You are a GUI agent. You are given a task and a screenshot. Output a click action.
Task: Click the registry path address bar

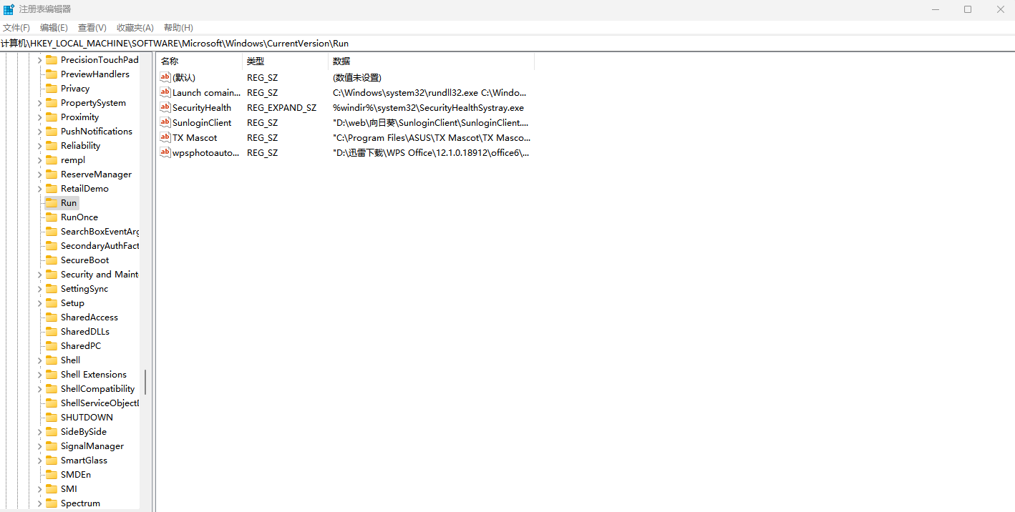pos(501,44)
